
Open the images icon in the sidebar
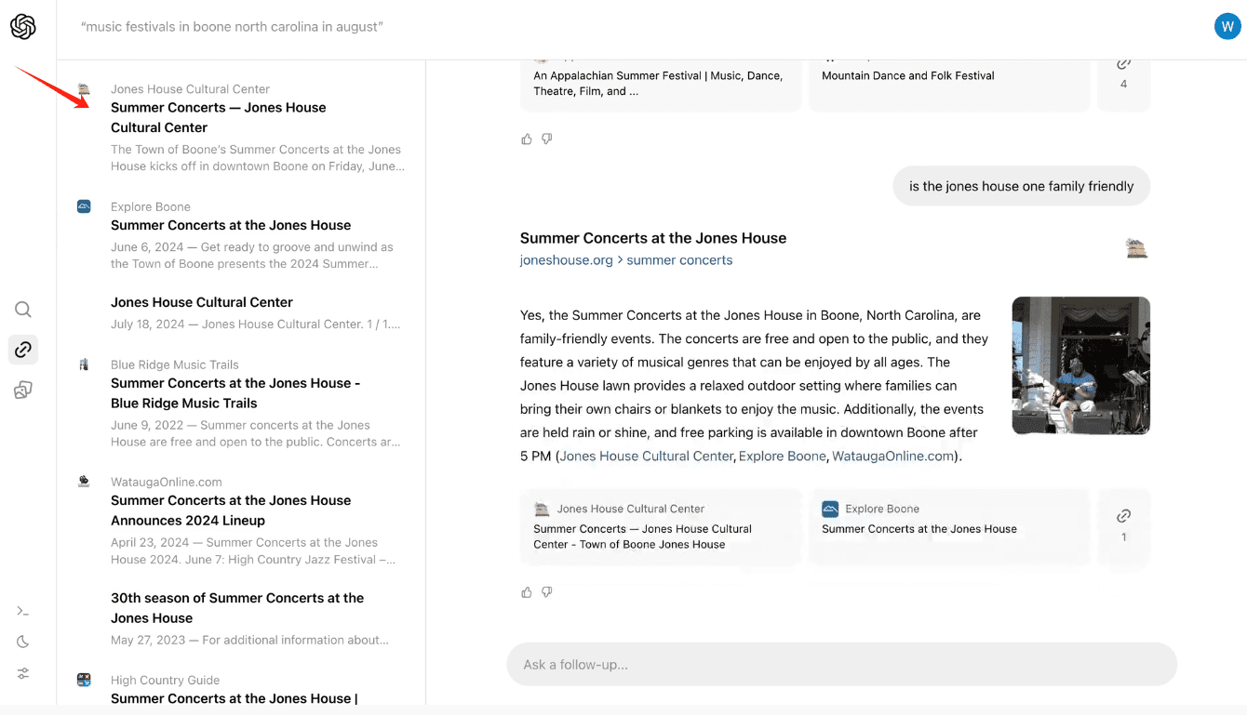[x=23, y=390]
